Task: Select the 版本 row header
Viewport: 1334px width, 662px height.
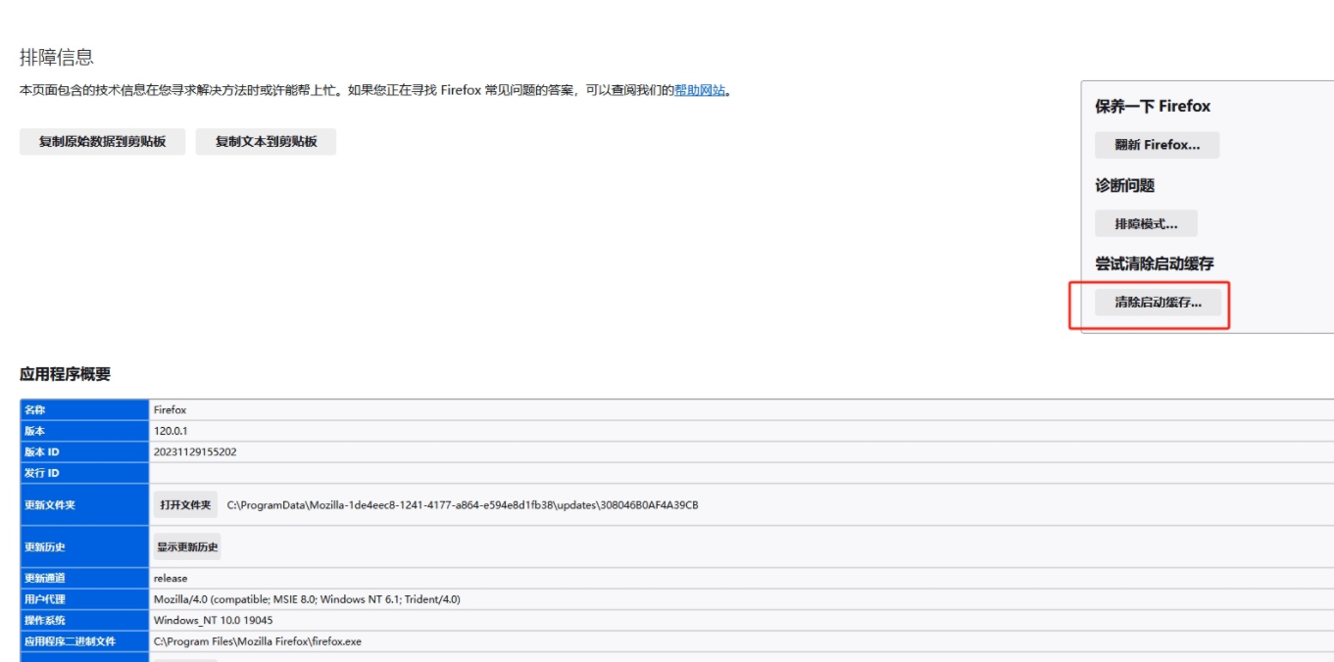Action: (84, 431)
